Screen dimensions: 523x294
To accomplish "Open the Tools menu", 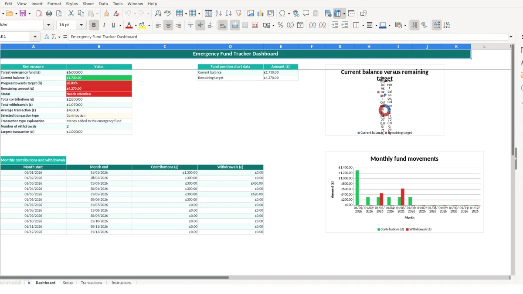I will [118, 3].
